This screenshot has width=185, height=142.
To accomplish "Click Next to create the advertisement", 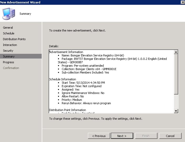I will coord(122,136).
